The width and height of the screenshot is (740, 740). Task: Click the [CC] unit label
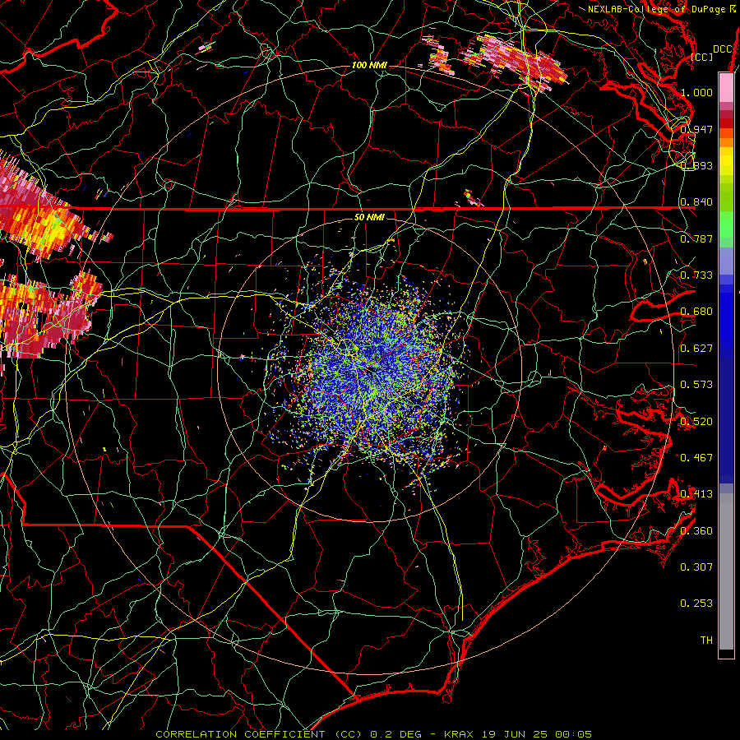[x=702, y=57]
